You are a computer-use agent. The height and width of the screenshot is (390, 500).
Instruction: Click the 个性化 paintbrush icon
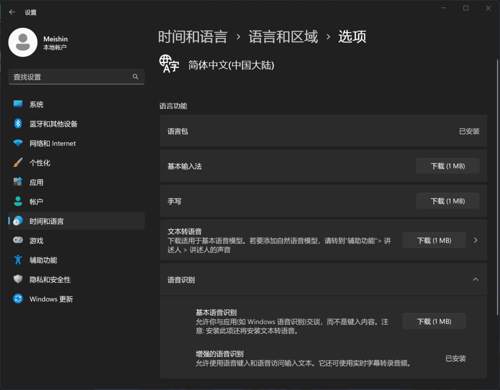pyautogui.click(x=18, y=162)
